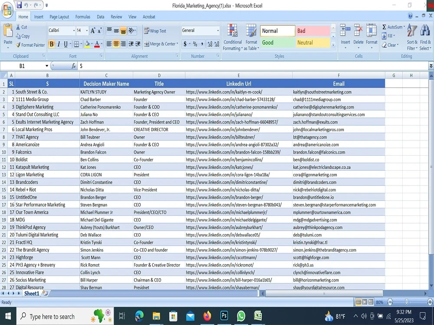Cut the selection with scissors icon
The image size is (434, 325).
[x=21, y=27]
